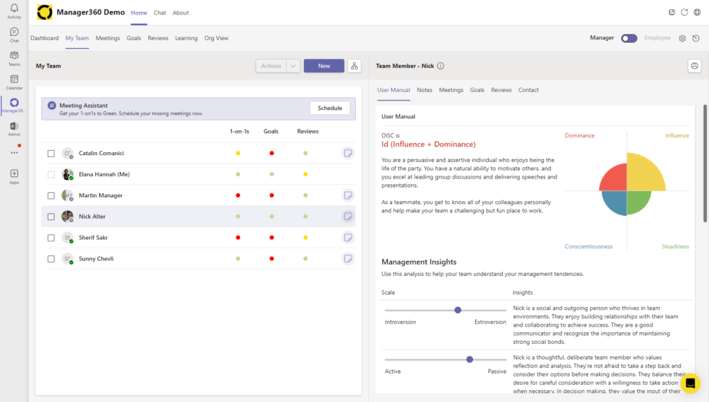
Task: Click Schedule in Meeting Assistant banner
Action: pyautogui.click(x=330, y=108)
